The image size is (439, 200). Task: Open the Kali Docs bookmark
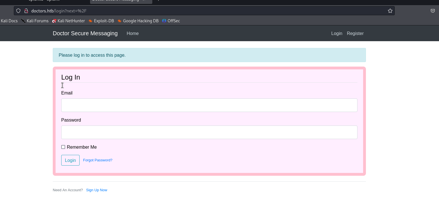tap(9, 21)
